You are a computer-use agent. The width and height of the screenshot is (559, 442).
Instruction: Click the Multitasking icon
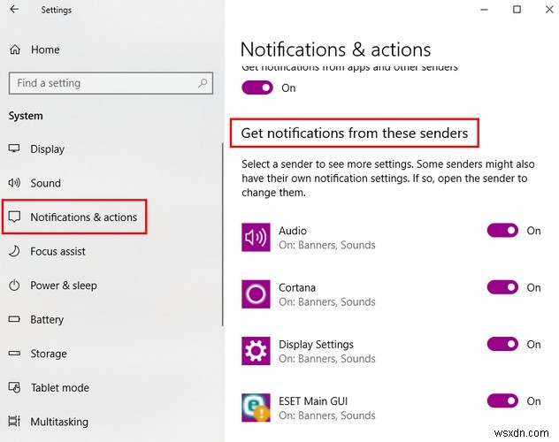pyautogui.click(x=14, y=422)
